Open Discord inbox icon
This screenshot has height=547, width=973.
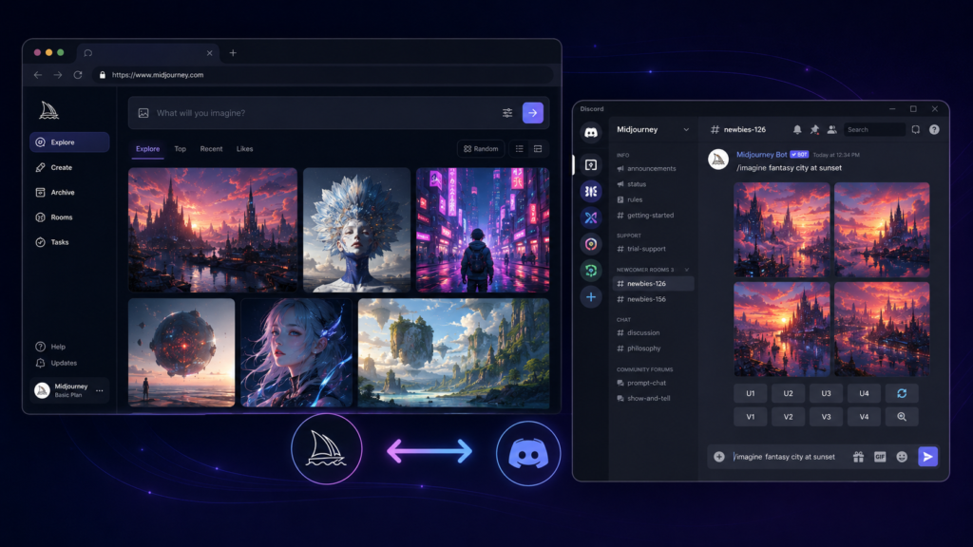[x=916, y=129]
